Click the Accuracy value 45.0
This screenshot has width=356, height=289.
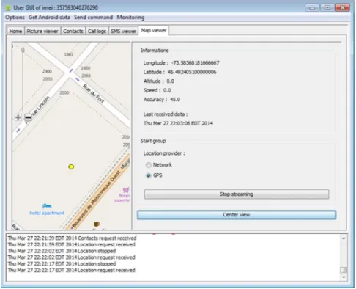tap(175, 100)
